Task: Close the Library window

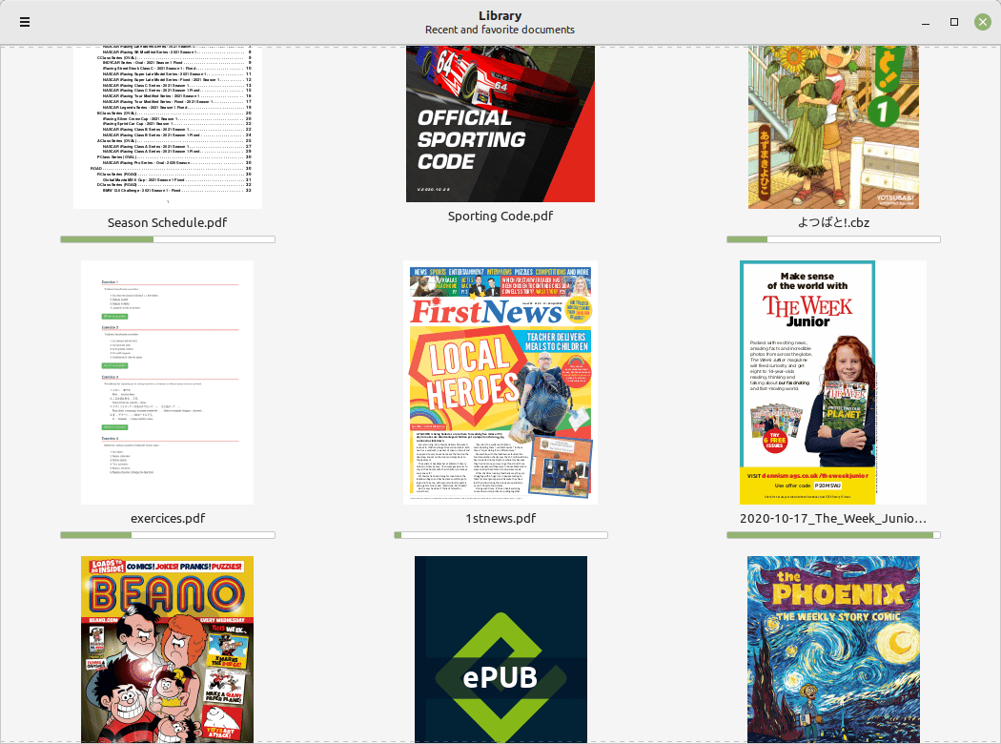Action: pos(982,22)
